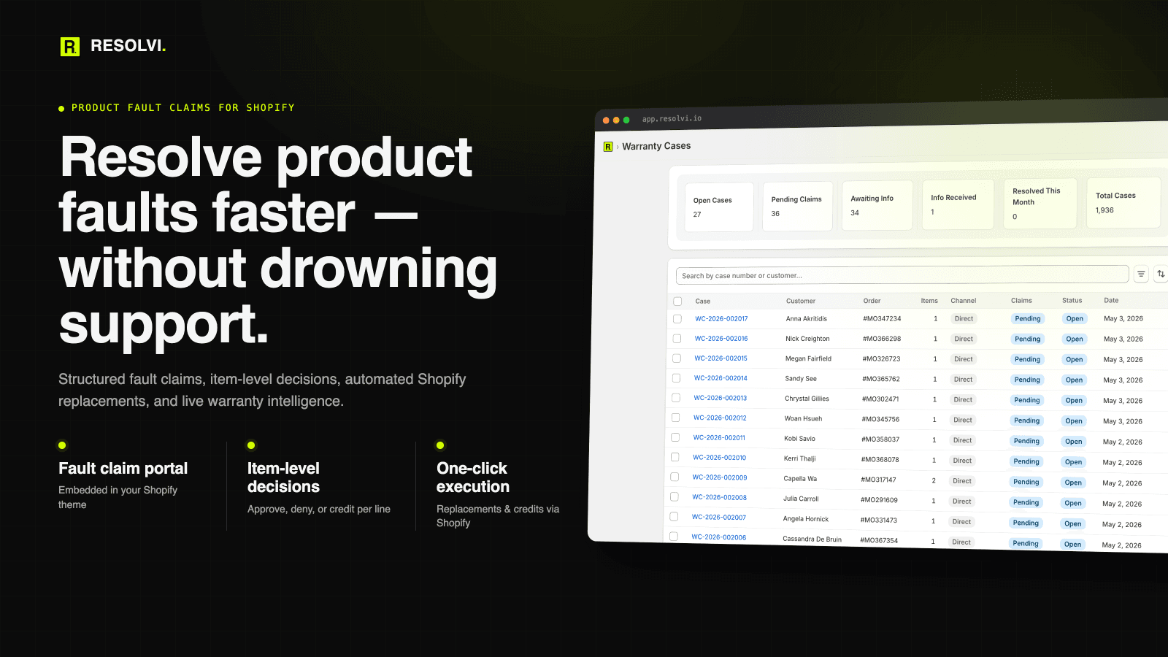This screenshot has height=657, width=1168.
Task: Tick the checkbox for case WC-2026-002014
Action: pyautogui.click(x=676, y=378)
